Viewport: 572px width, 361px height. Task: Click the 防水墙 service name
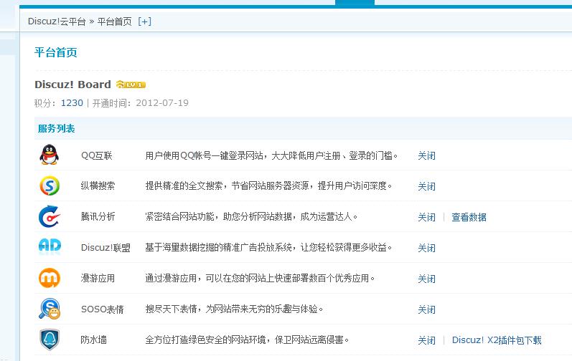tap(94, 340)
